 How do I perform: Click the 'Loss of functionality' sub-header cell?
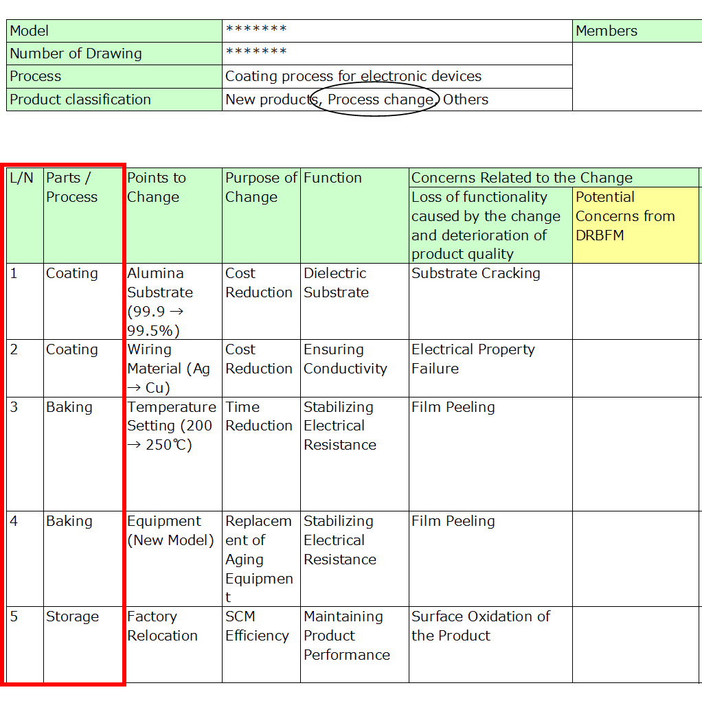[x=490, y=225]
